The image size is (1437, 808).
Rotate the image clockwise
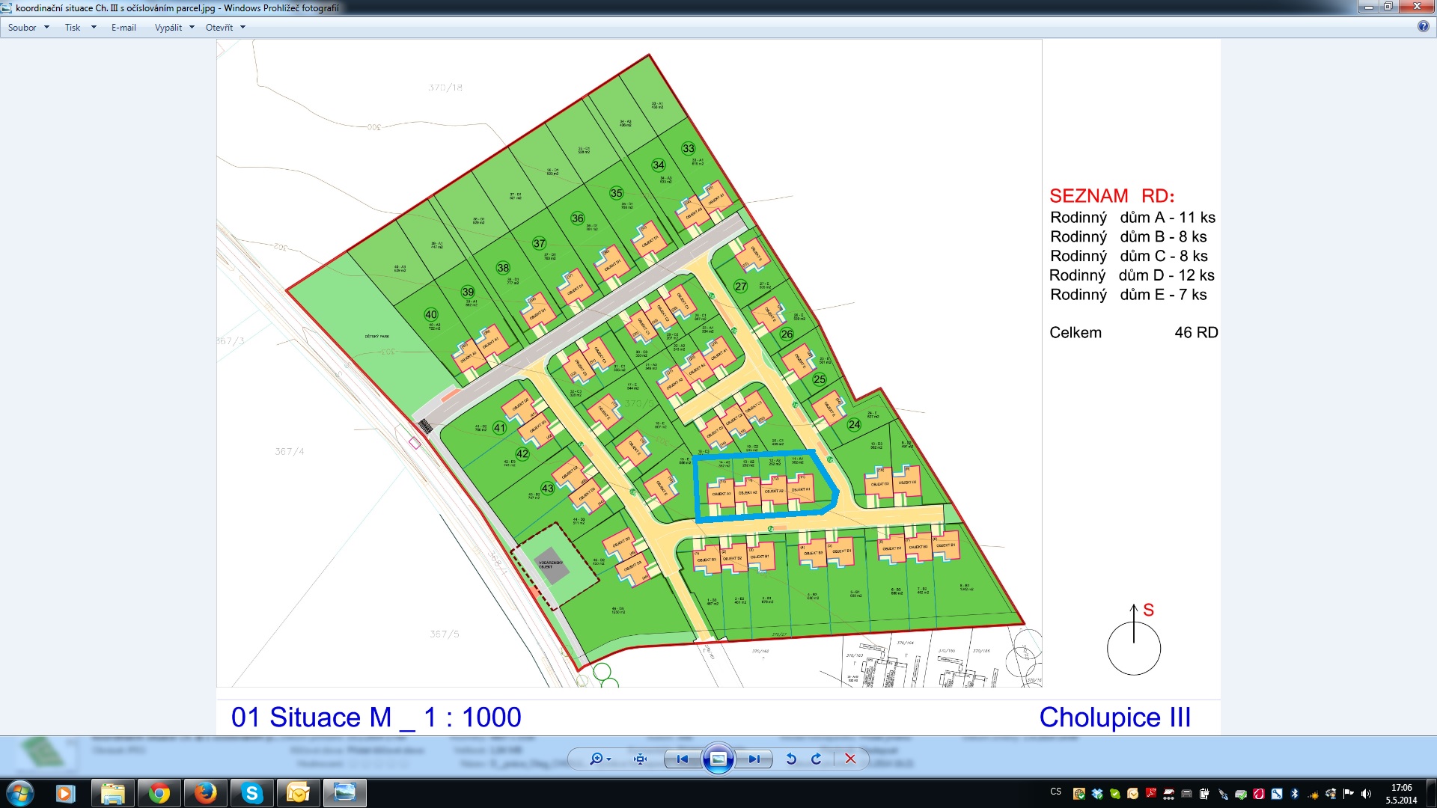(x=817, y=759)
